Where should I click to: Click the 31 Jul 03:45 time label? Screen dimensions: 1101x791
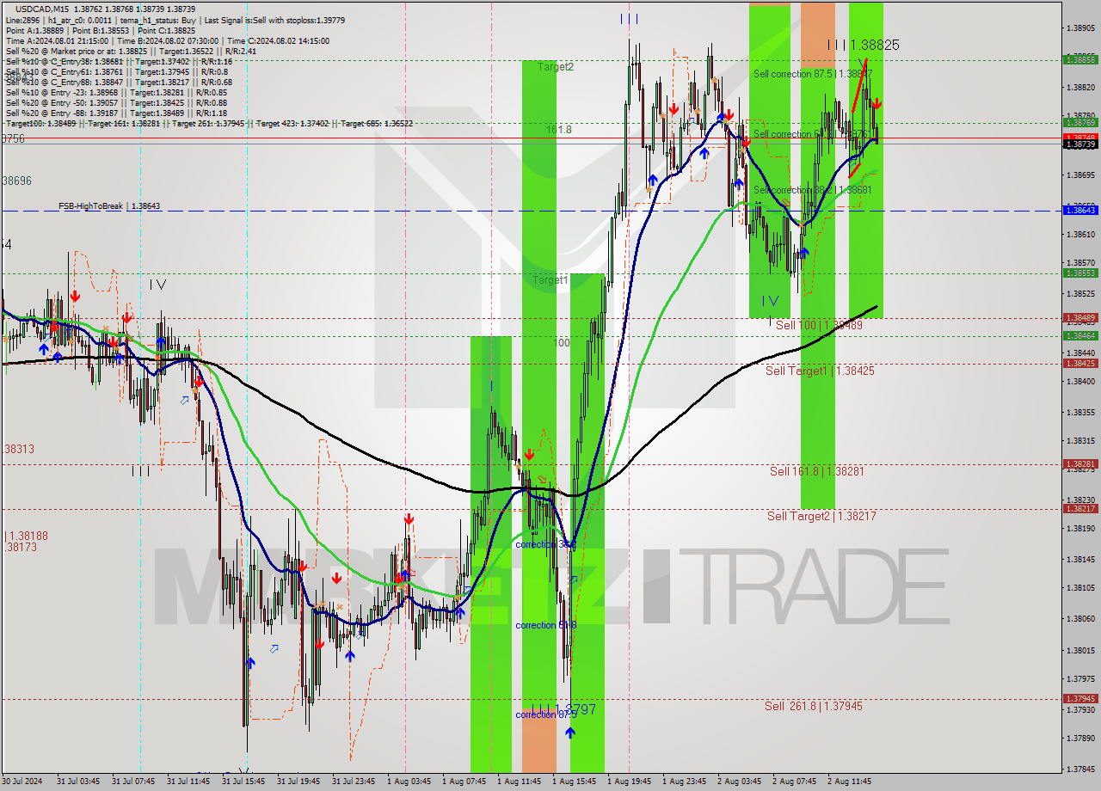[78, 782]
